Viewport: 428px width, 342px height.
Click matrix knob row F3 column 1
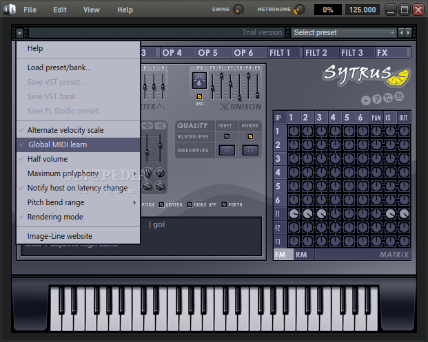294,242
